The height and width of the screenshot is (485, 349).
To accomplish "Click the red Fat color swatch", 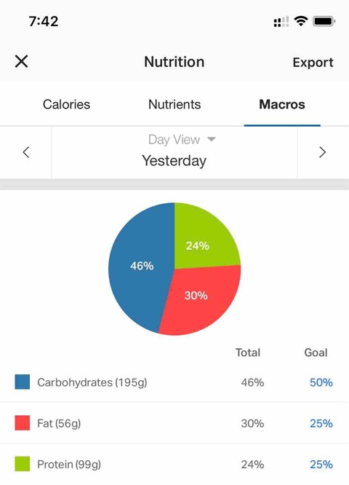I will [23, 423].
